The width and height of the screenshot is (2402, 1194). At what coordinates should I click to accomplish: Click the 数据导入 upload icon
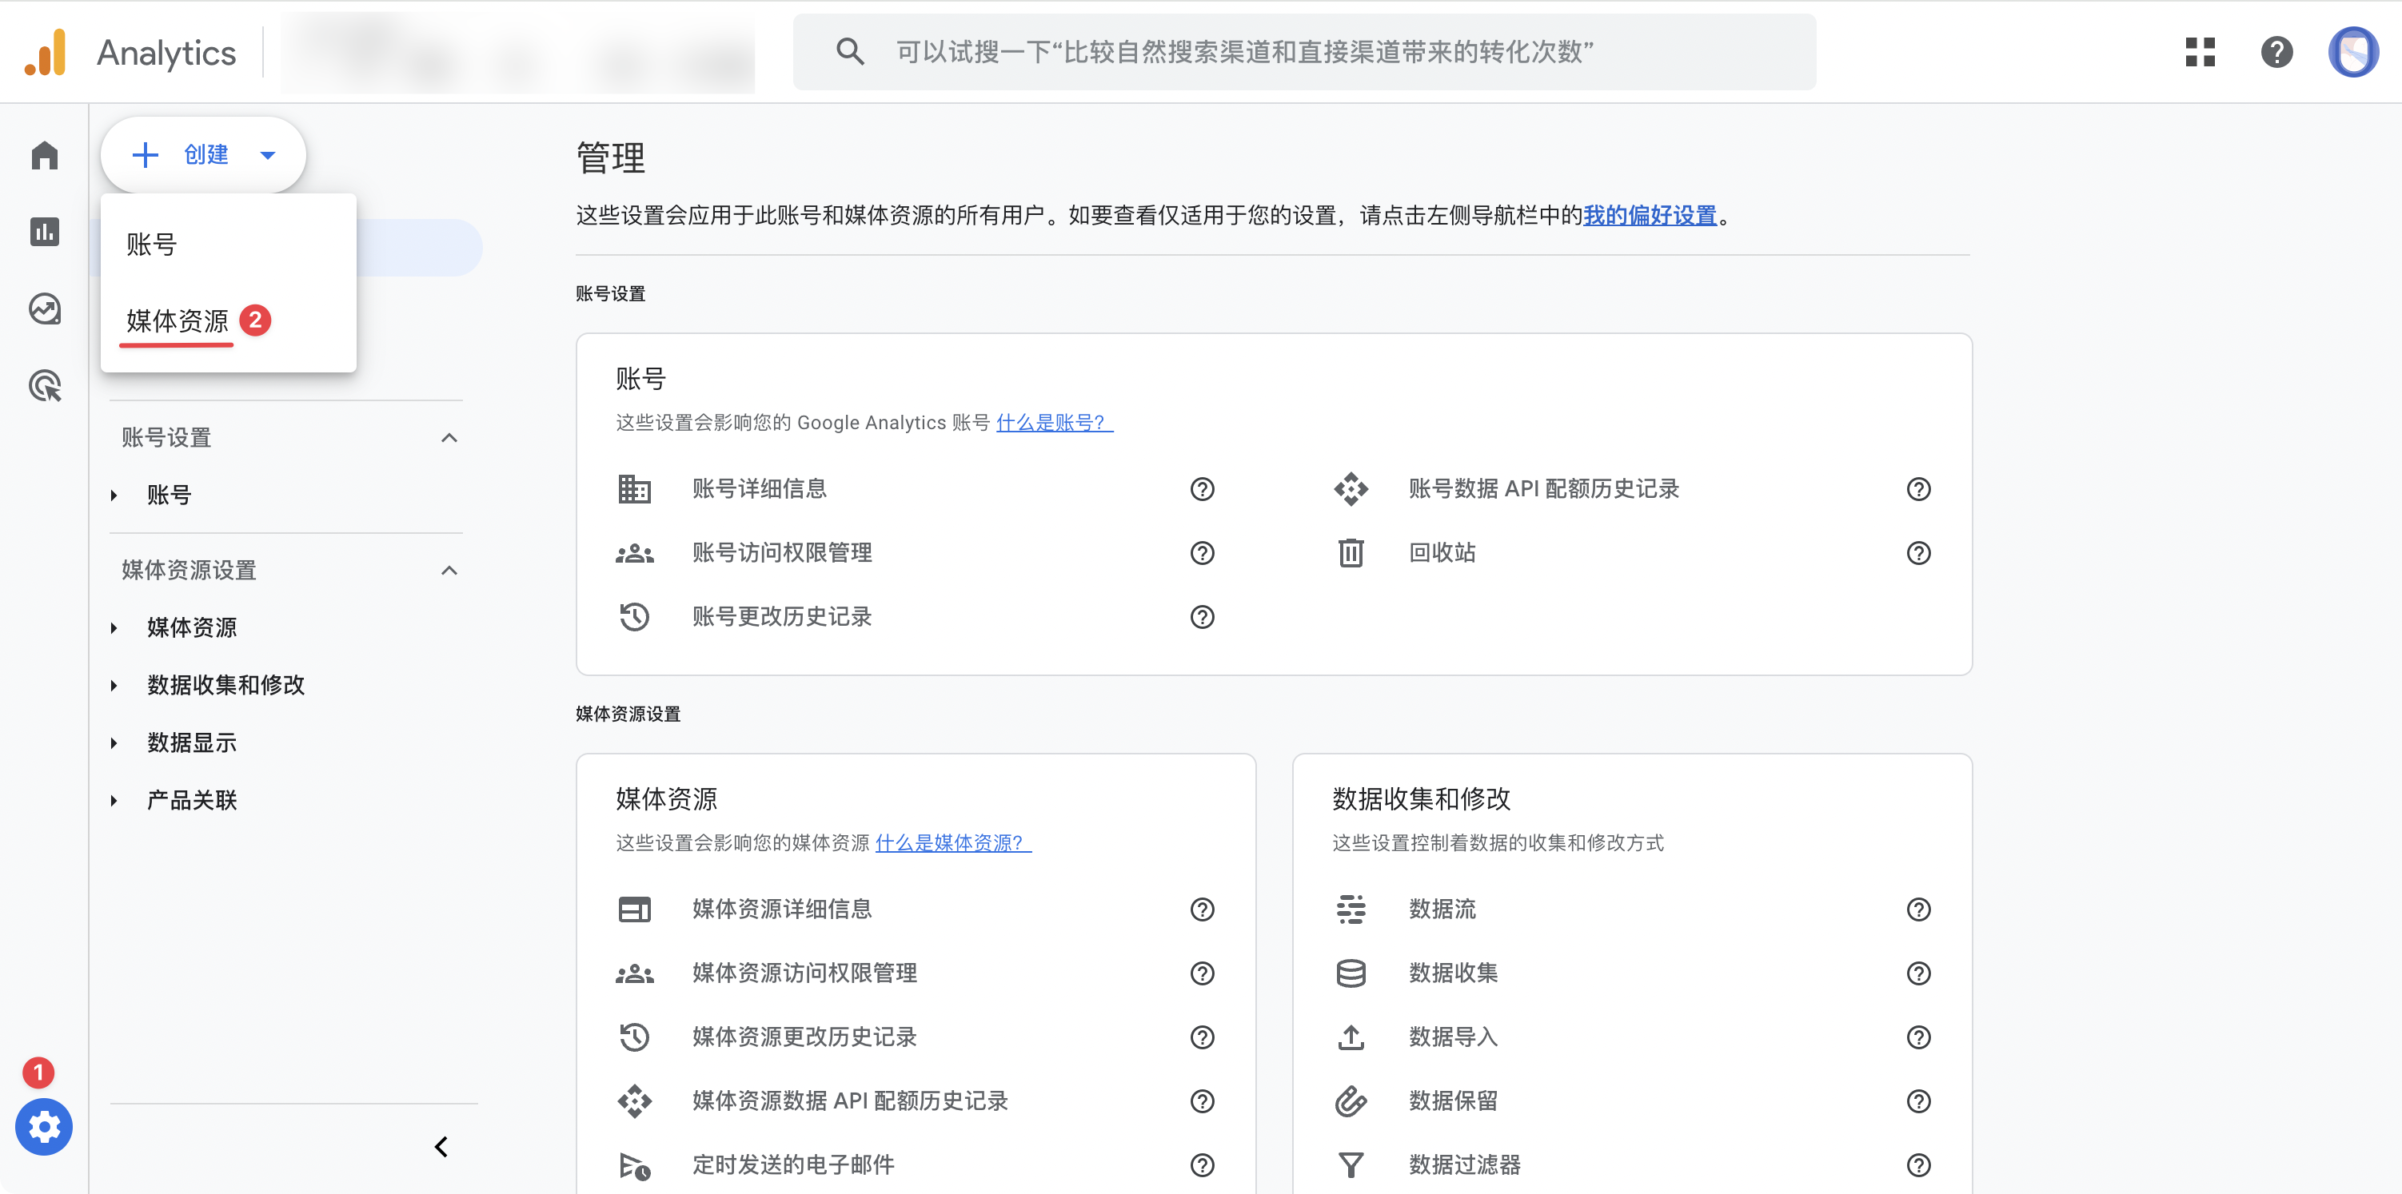pyautogui.click(x=1351, y=1037)
